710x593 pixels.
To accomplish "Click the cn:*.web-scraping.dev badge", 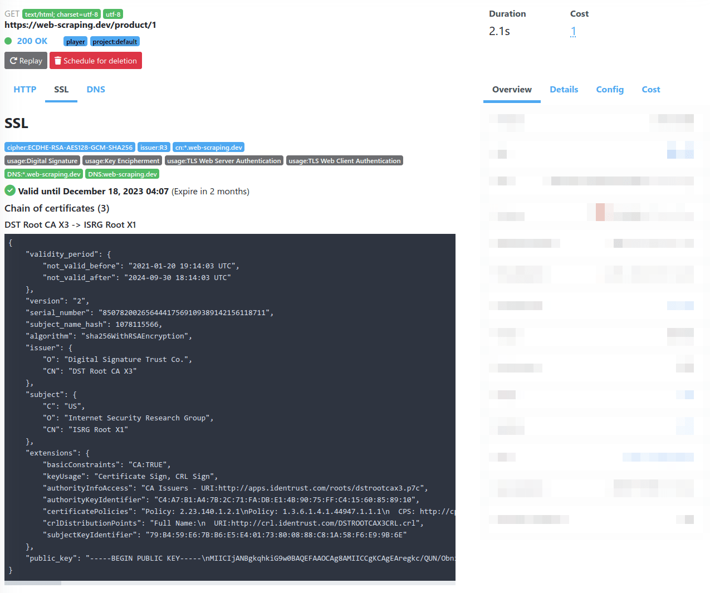I will coord(208,147).
